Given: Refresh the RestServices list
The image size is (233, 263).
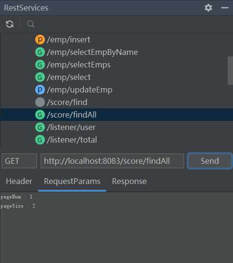Looking at the screenshot, I should (10, 24).
